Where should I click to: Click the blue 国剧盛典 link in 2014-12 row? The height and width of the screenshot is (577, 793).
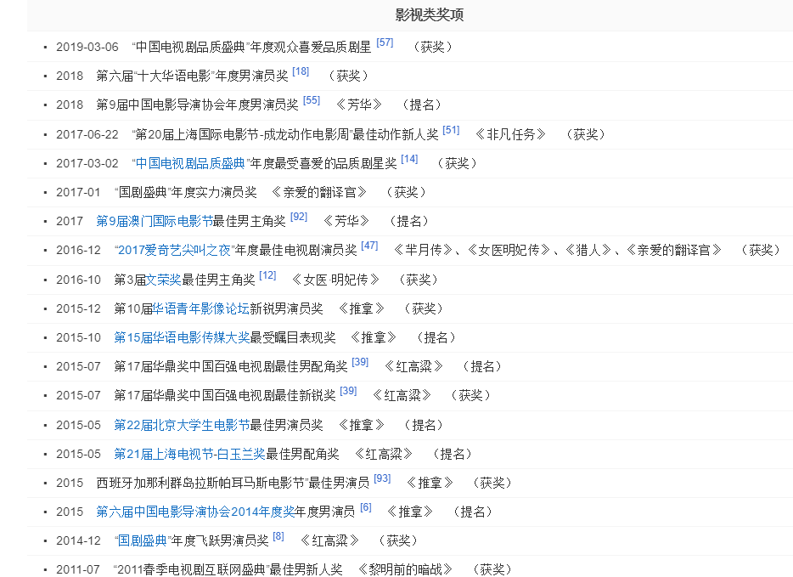click(142, 540)
